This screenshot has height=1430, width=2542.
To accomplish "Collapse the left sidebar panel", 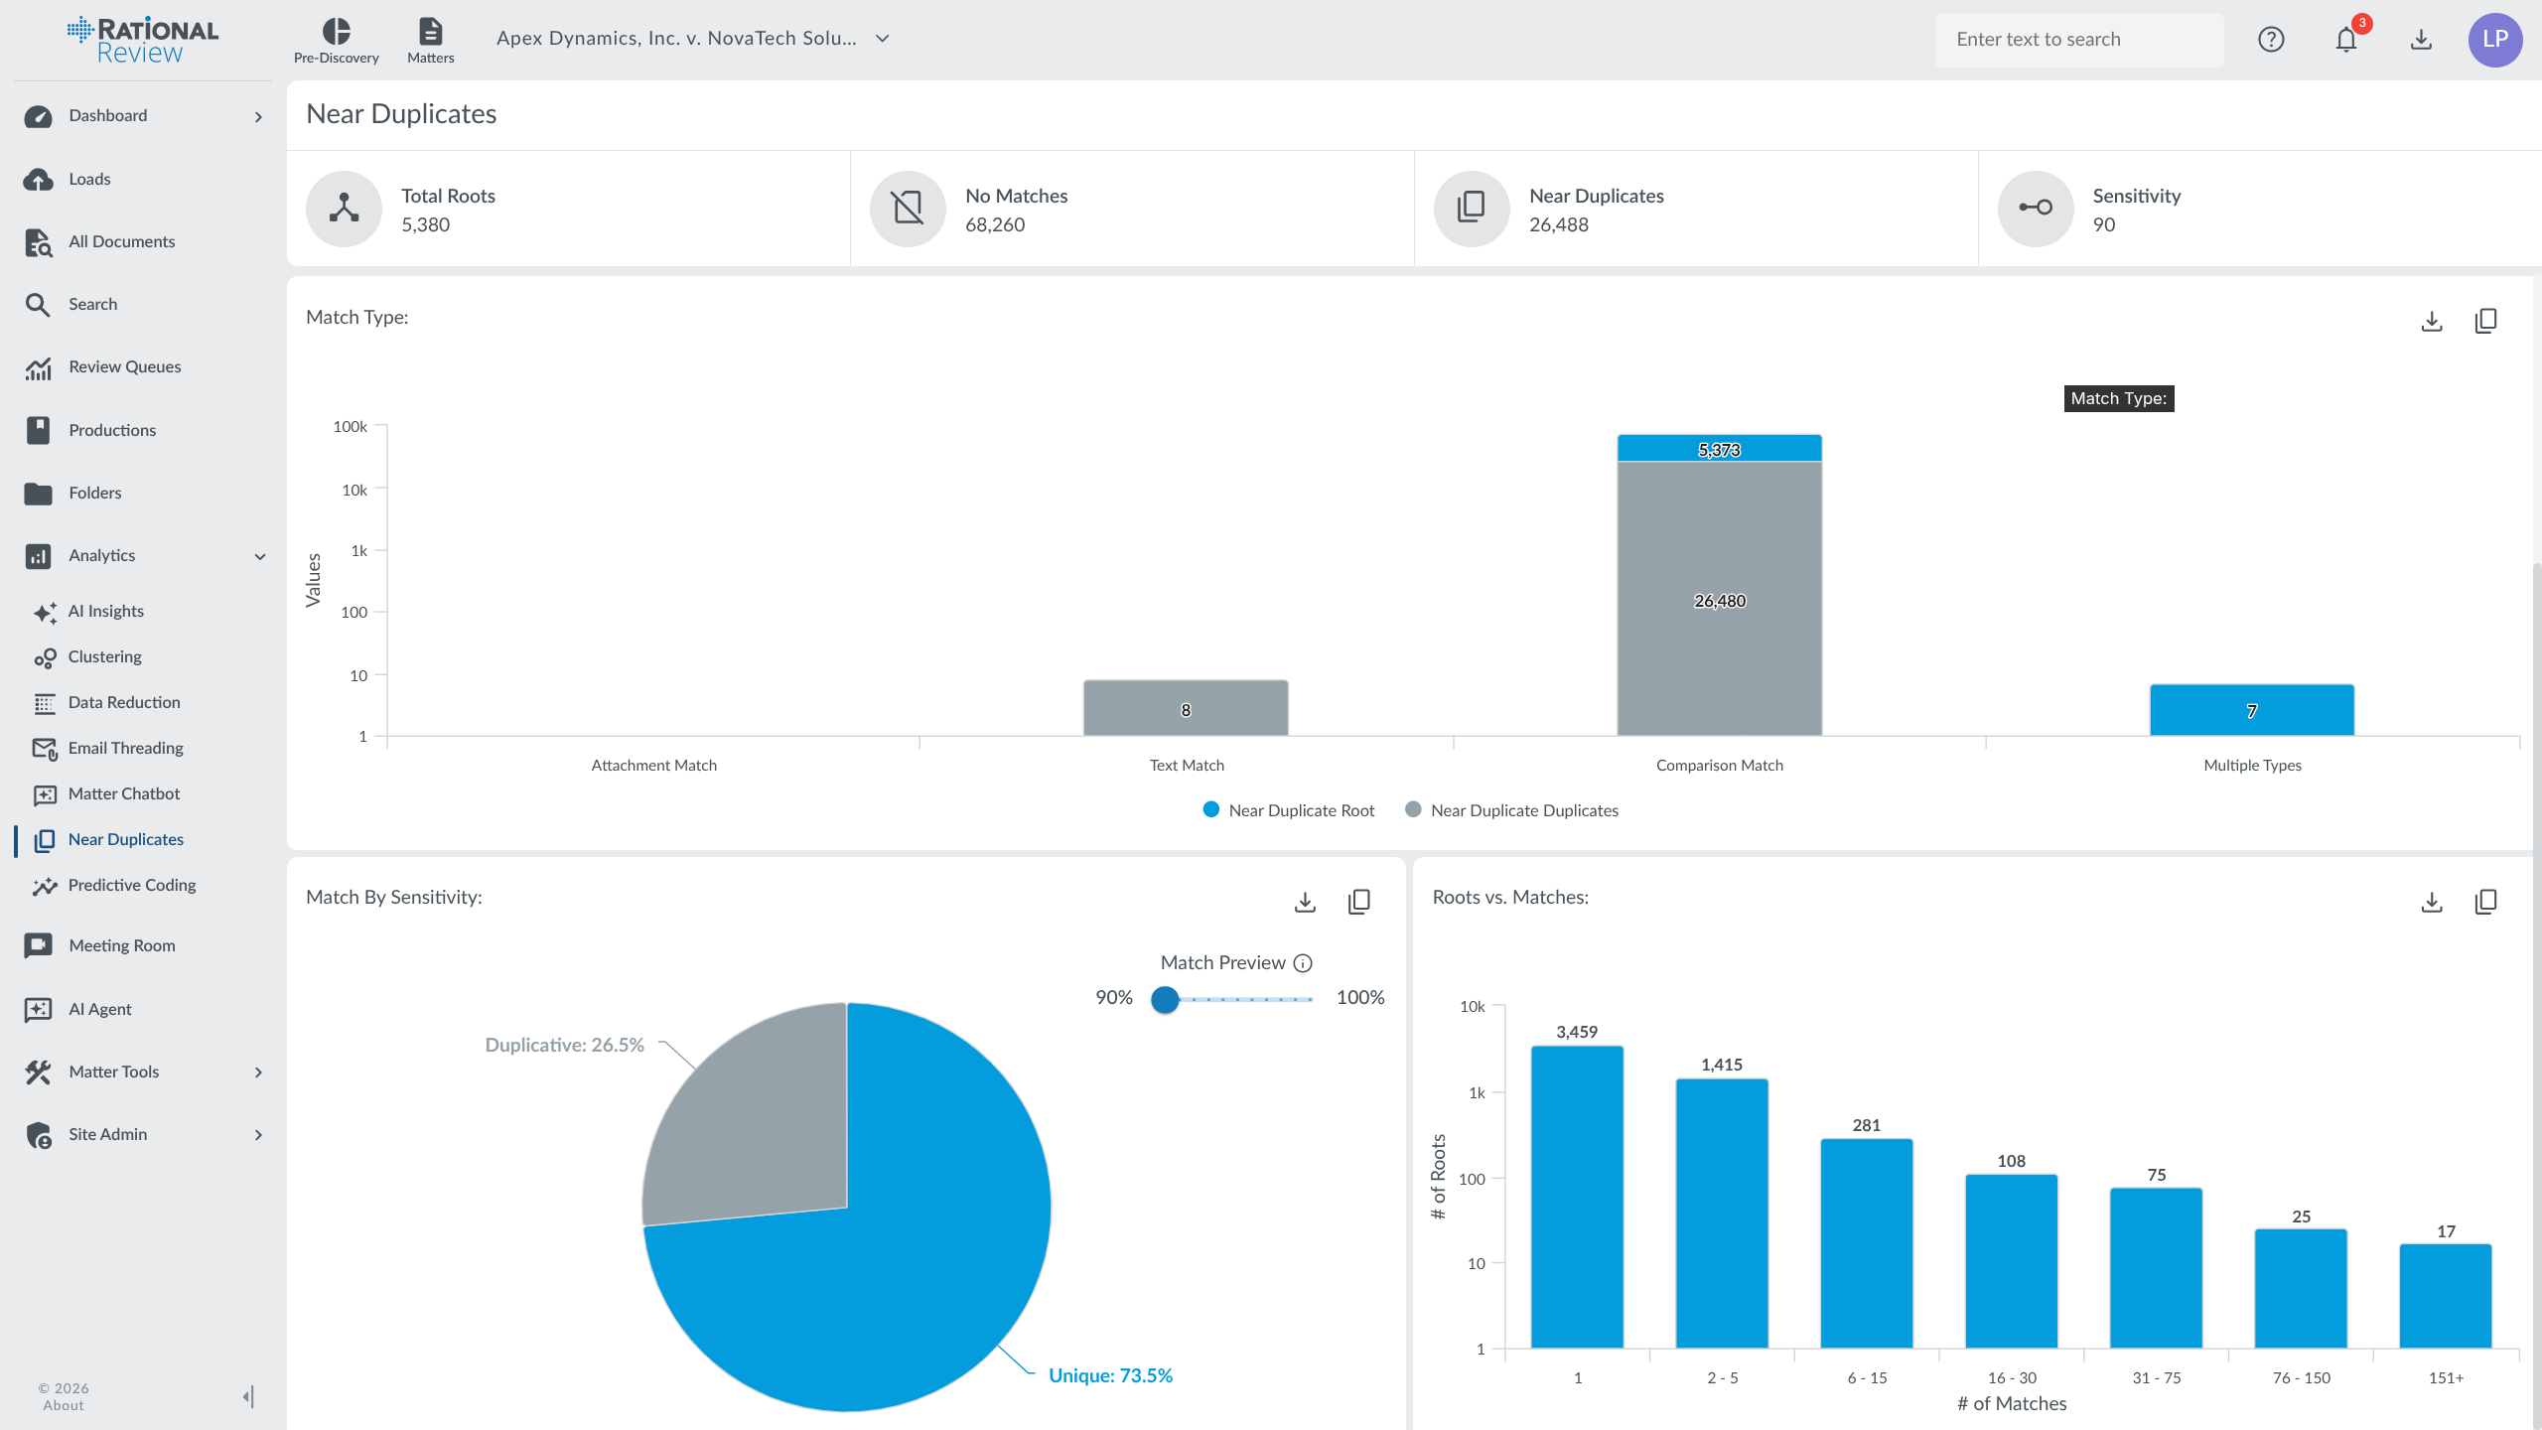I will (248, 1396).
